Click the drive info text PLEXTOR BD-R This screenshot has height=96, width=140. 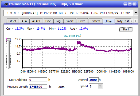[x=53, y=13]
